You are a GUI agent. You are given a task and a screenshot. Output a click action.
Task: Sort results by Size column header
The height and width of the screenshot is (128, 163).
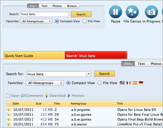click(38, 103)
